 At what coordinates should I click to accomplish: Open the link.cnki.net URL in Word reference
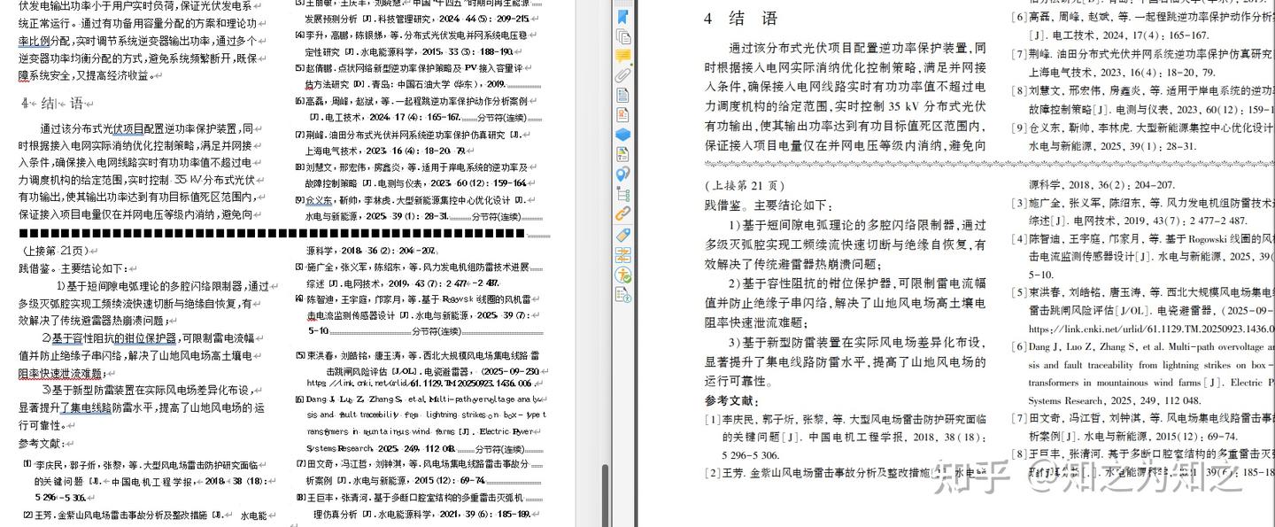coord(419,384)
